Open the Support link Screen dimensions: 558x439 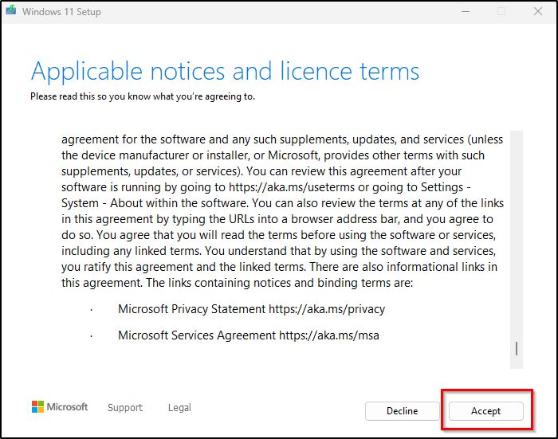125,408
